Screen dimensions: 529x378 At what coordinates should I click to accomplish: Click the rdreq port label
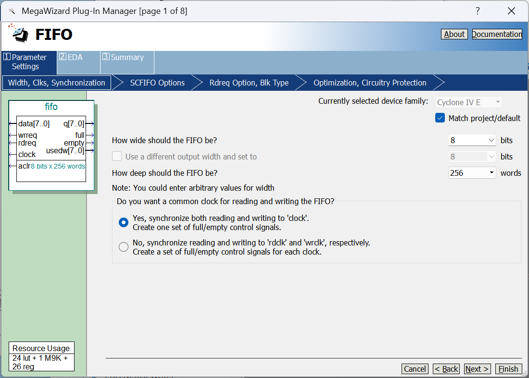point(27,143)
